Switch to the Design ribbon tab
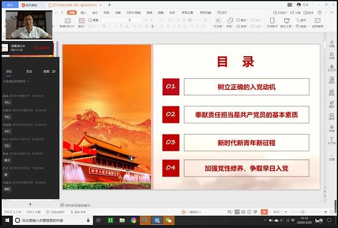Image resolution: width=338 pixels, height=228 pixels. click(95, 12)
